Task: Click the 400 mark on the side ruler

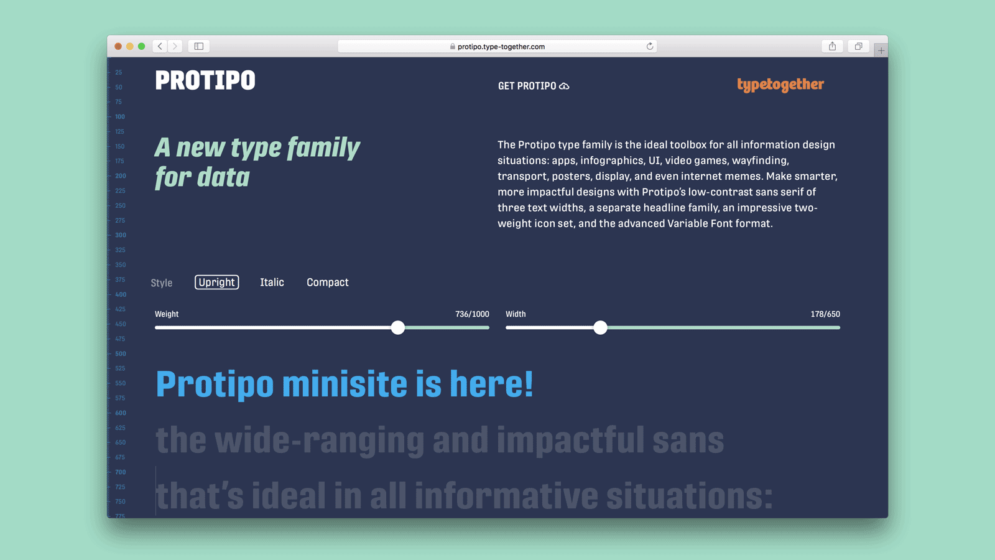Action: [121, 294]
